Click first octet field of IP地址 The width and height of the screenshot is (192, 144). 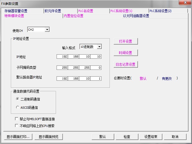point(62,57)
